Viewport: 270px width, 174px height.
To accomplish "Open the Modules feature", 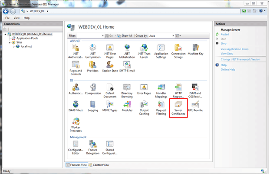I will [x=127, y=106].
